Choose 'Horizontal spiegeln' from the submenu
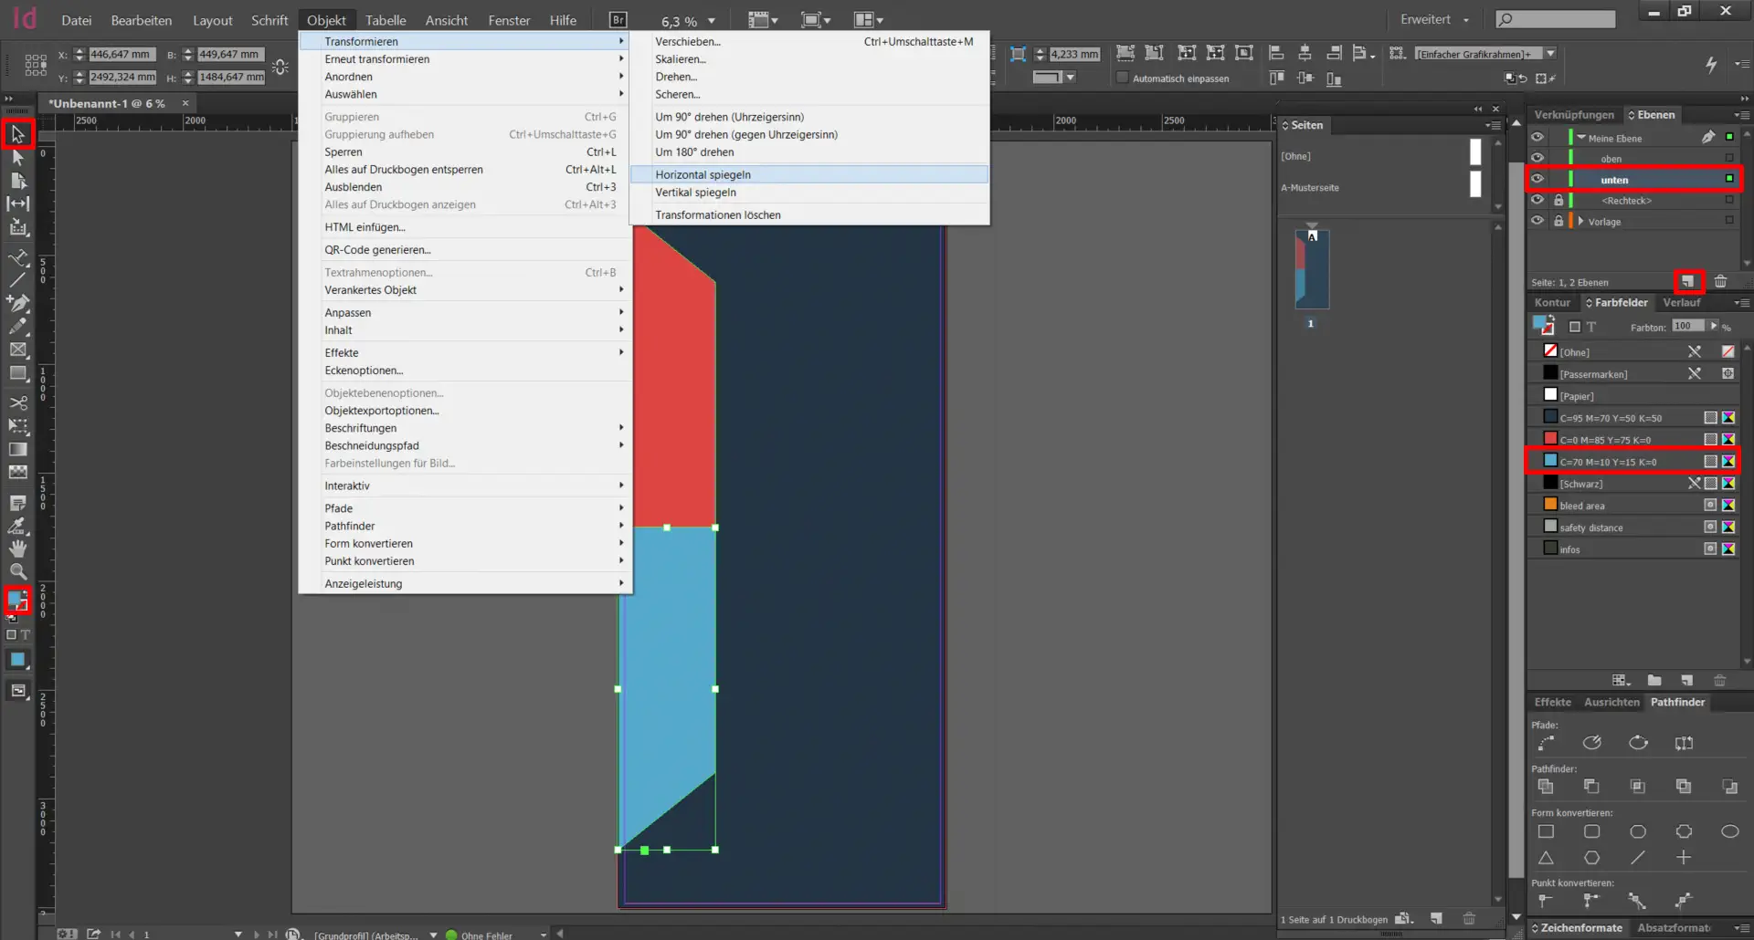 (x=703, y=174)
